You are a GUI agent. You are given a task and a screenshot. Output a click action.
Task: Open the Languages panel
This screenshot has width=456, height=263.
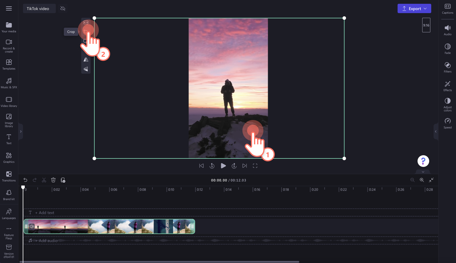click(x=9, y=214)
